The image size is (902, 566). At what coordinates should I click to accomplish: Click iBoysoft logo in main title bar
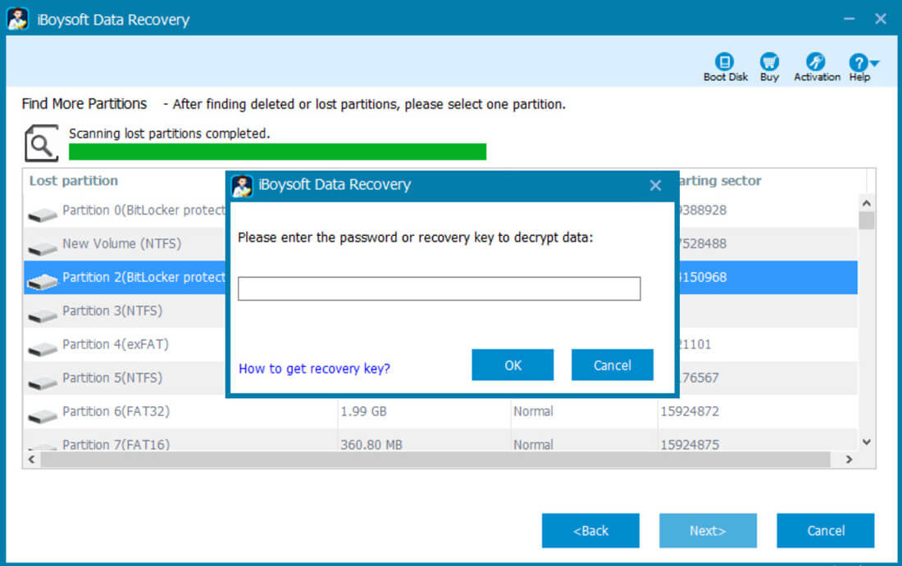pos(18,19)
